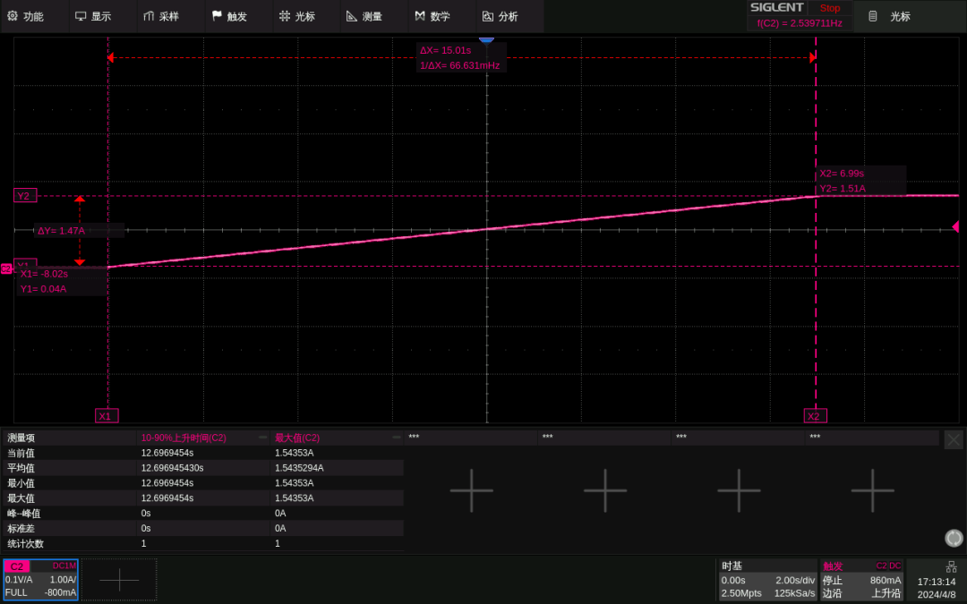Click the M math icon next to 数学
The height and width of the screenshot is (604, 967).
420,16
